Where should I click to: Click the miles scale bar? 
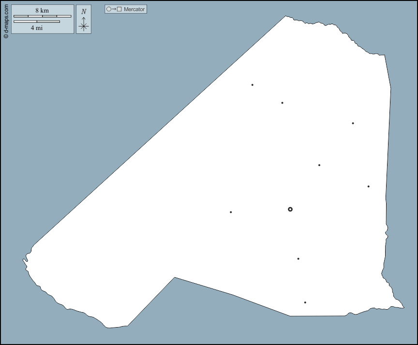(36, 22)
